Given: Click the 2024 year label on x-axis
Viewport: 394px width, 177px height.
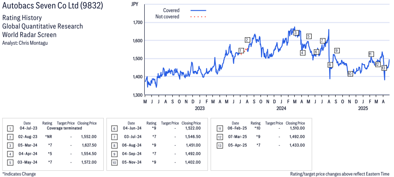Looking at the screenshot, I should (282, 108).
